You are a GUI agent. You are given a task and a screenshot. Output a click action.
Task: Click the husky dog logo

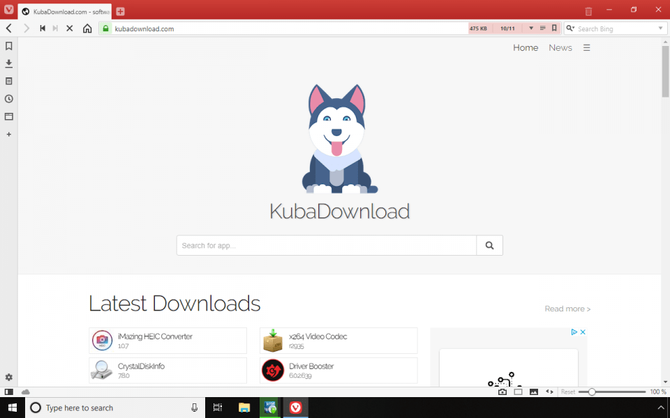(x=338, y=139)
